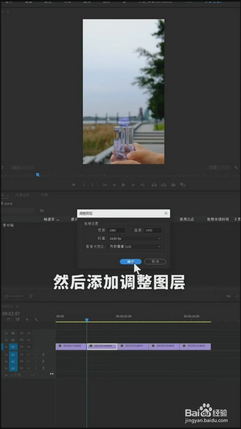Screen dimensions: 241x429
Task: Switch to the 效果 tab
Action: click(44, 195)
